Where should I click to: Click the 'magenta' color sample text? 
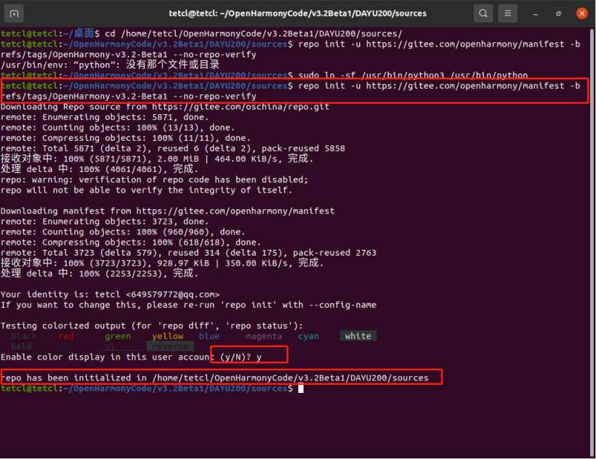[x=264, y=336]
